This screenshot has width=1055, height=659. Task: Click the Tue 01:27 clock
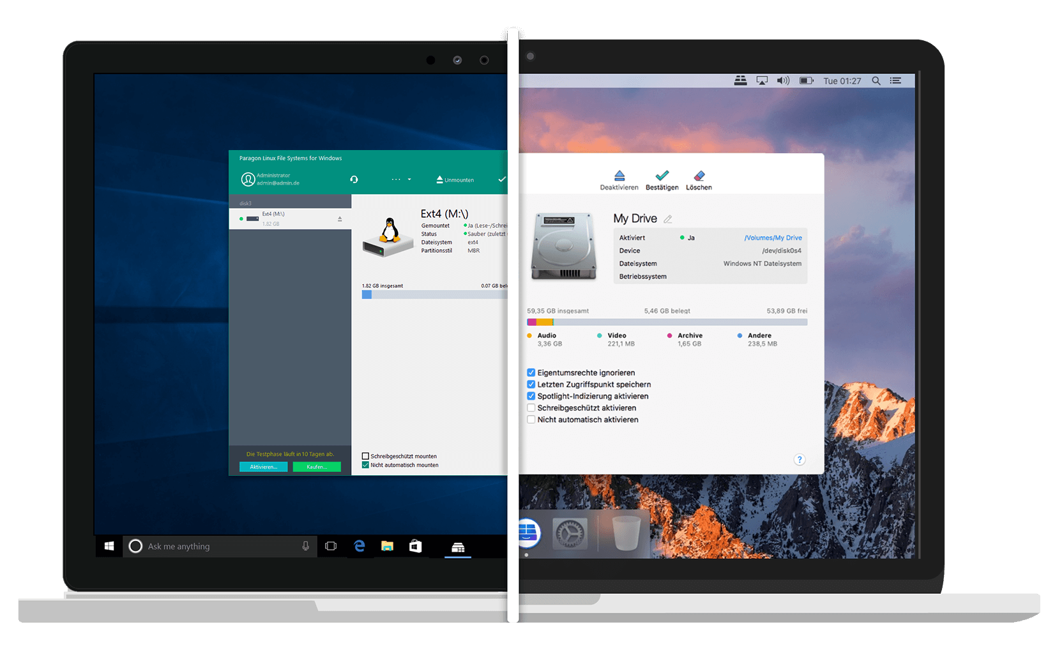[842, 81]
